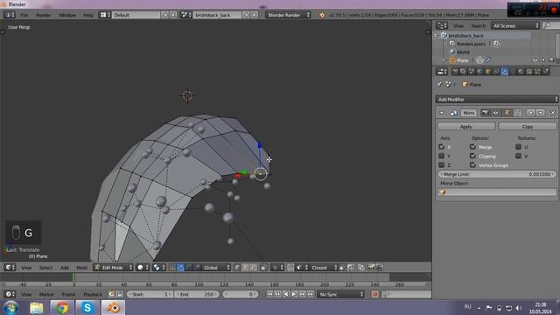Open the Global orientation dropdown

point(215,268)
